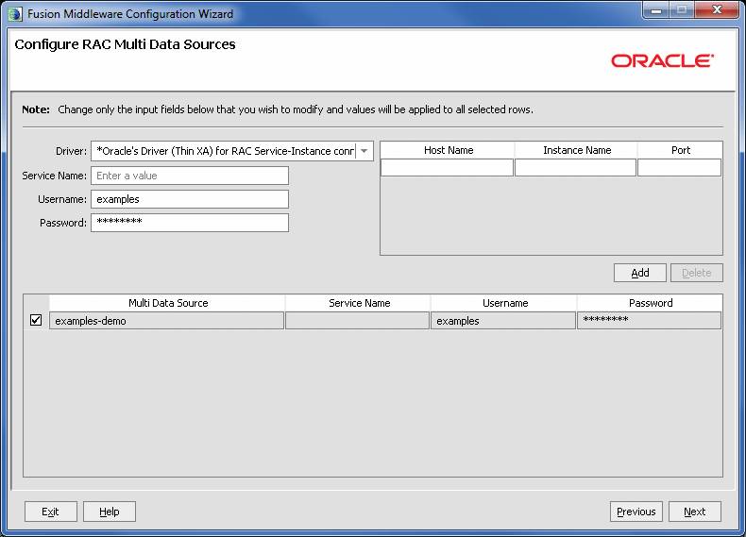Click the Service Name input field

point(190,176)
